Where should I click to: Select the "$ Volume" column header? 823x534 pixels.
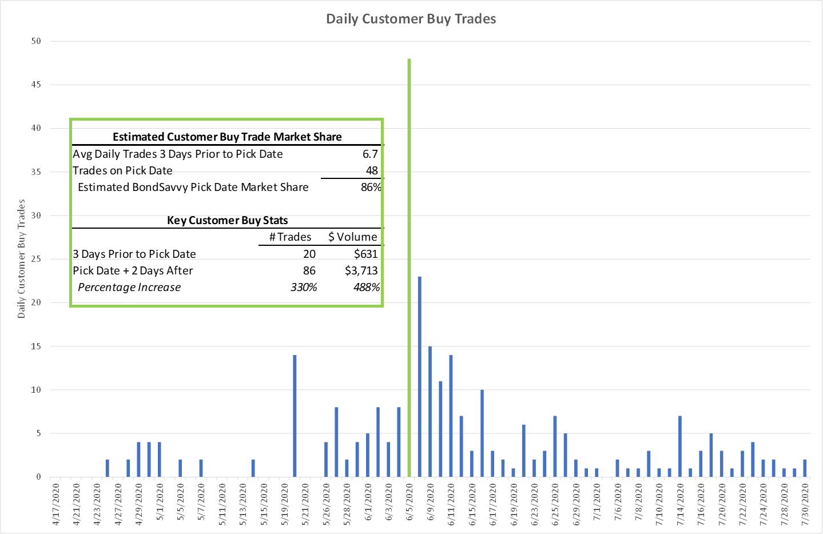point(352,237)
